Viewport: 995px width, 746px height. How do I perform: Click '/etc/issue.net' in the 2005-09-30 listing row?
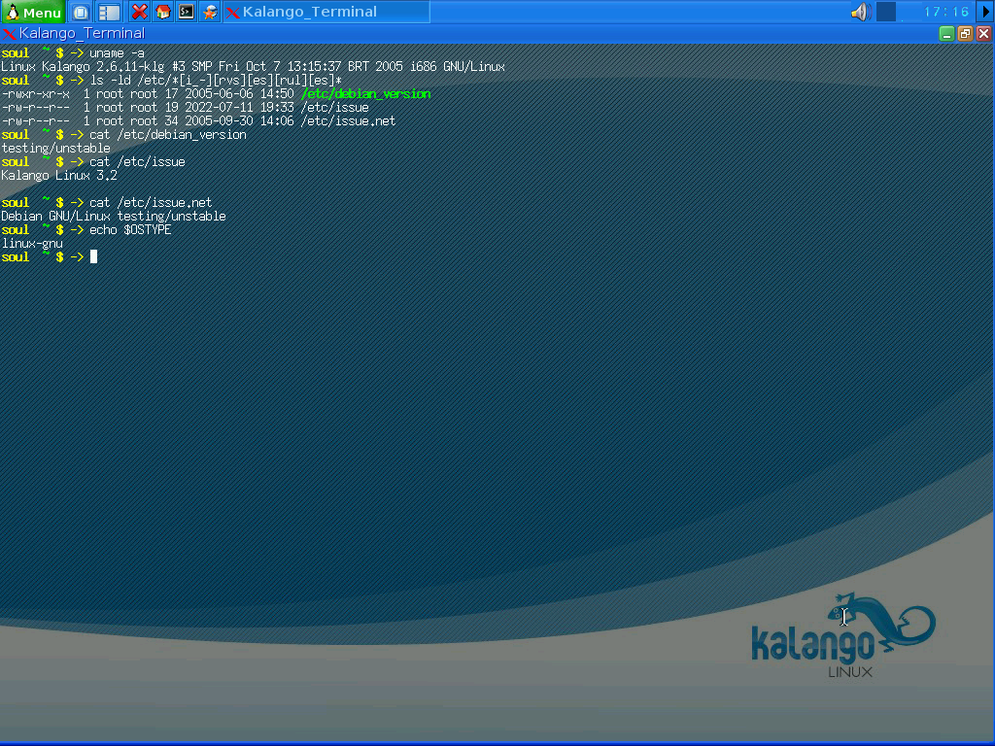[x=349, y=121]
